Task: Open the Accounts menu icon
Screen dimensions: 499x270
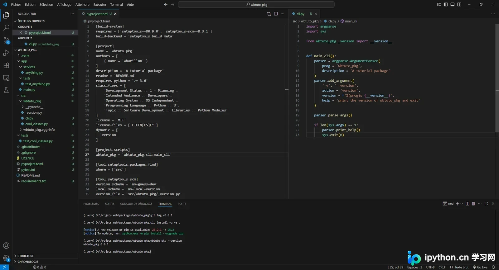Action: 6,246
